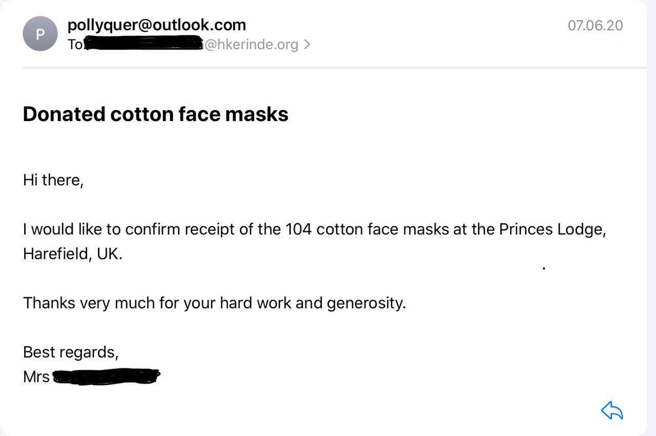
Task: Tap the blue reply arrow icon
Action: click(x=612, y=410)
